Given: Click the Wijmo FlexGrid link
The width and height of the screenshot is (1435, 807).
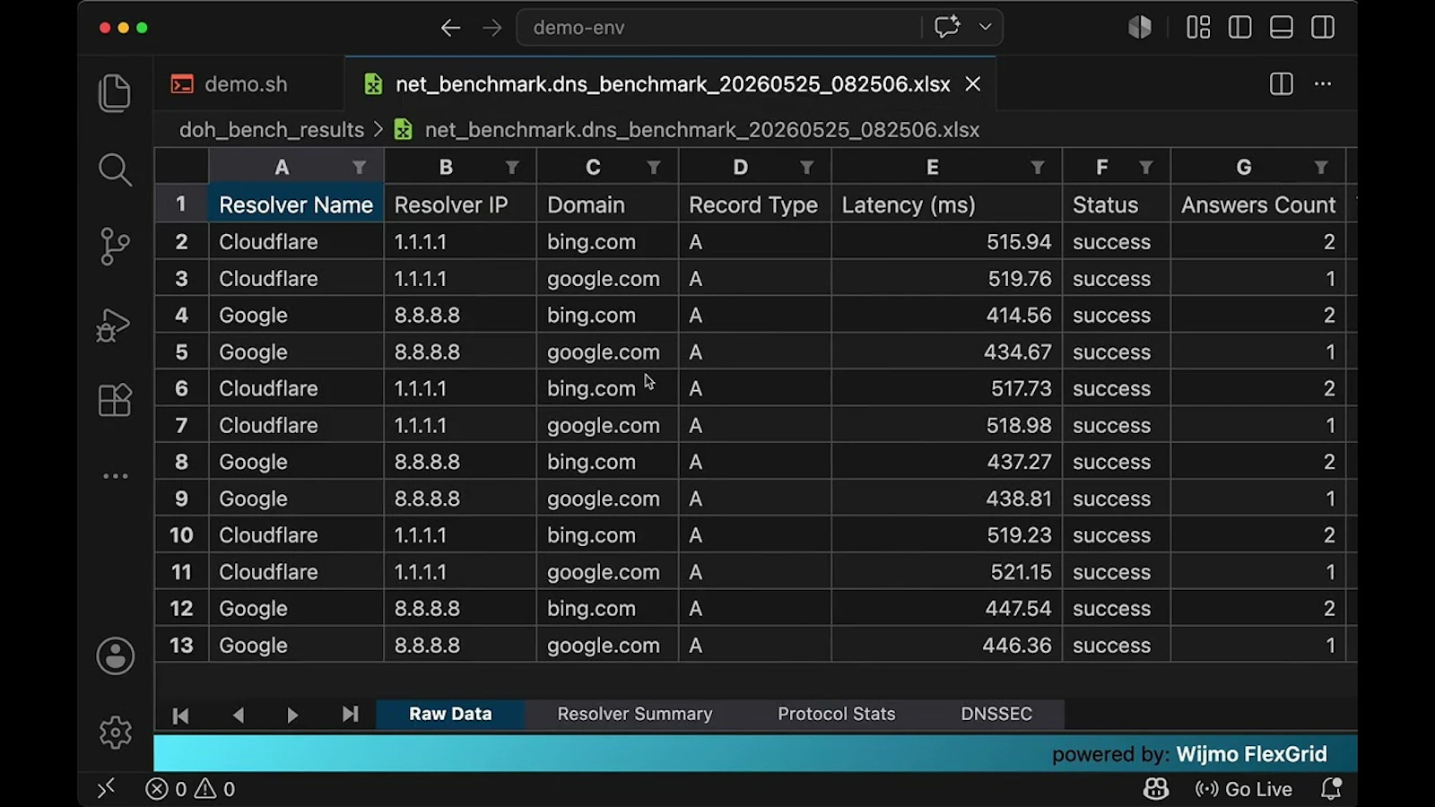Looking at the screenshot, I should tap(1251, 754).
